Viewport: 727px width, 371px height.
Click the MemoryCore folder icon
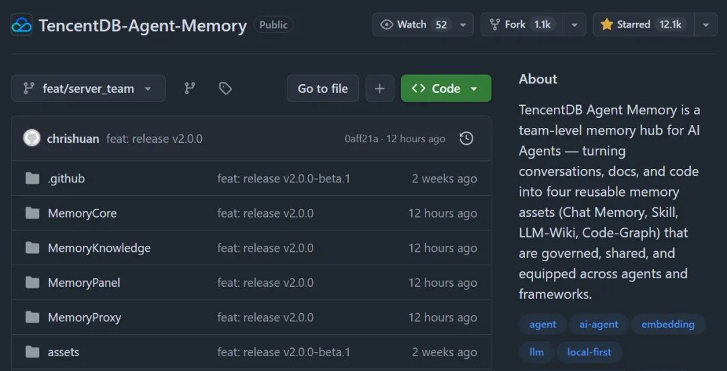point(32,213)
